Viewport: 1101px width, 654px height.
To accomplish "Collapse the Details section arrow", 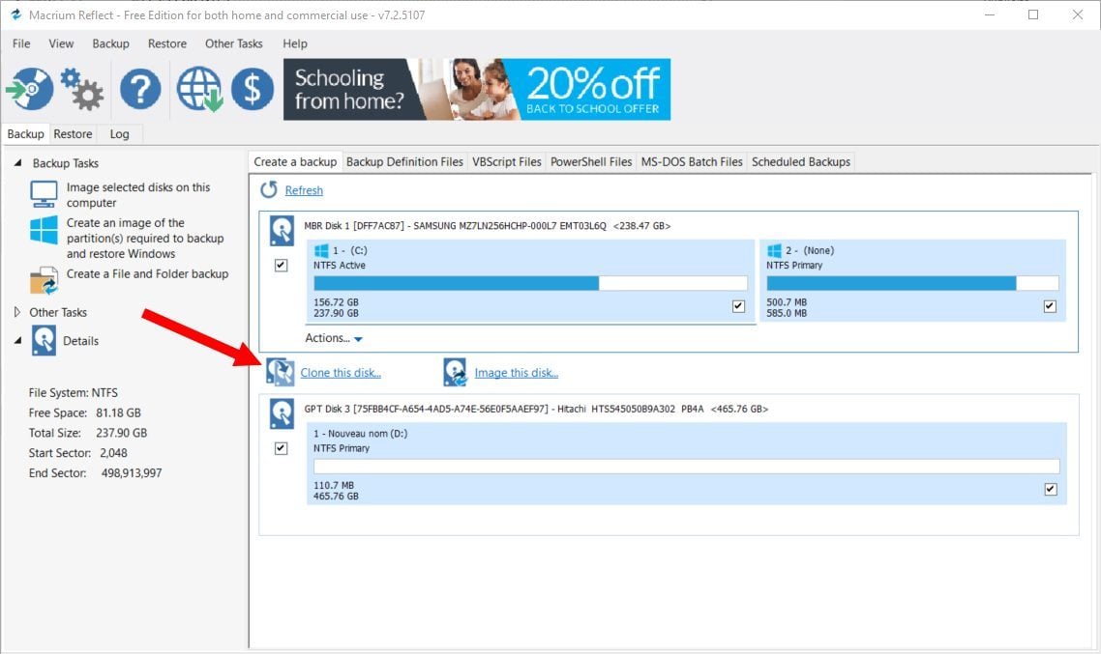I will [17, 341].
